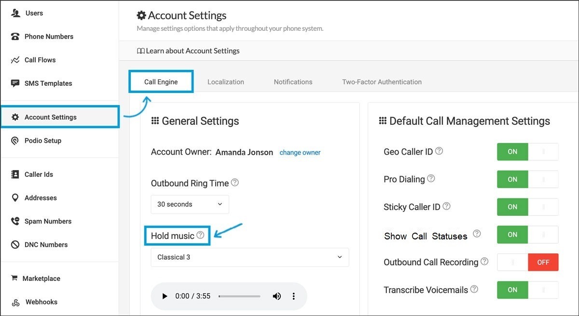
Task: Click the help icon beside Transcribe Voicemails
Action: click(474, 289)
